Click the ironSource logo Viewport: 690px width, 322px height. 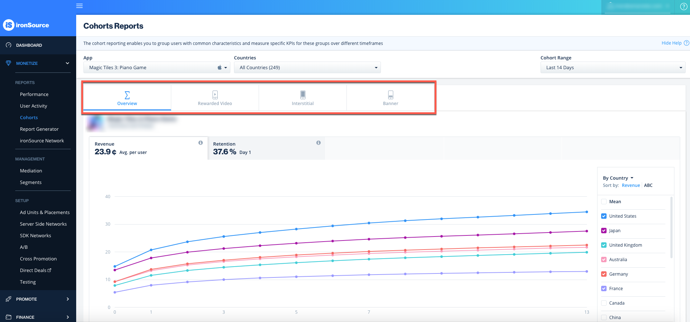(26, 25)
